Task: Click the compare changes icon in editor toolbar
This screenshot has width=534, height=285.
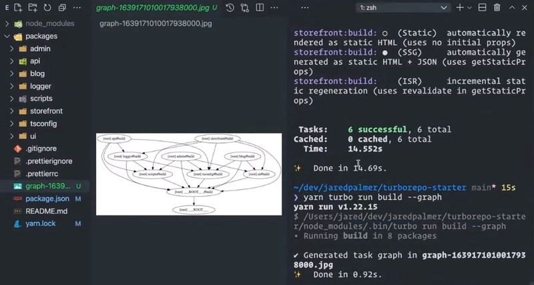Action: 244,7
